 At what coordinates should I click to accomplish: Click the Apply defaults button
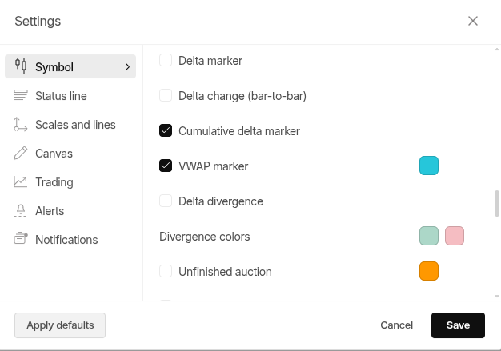click(60, 325)
